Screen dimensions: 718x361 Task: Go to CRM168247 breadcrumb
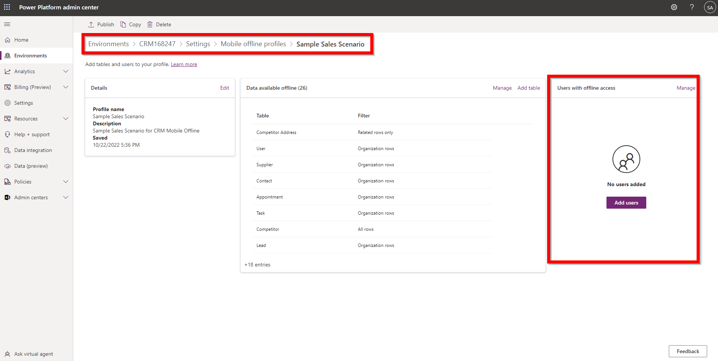point(157,44)
